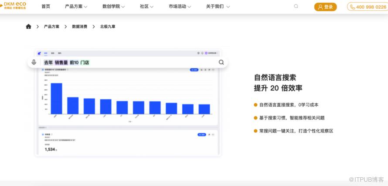Expand the 产品方案 dropdown menu

point(76,7)
